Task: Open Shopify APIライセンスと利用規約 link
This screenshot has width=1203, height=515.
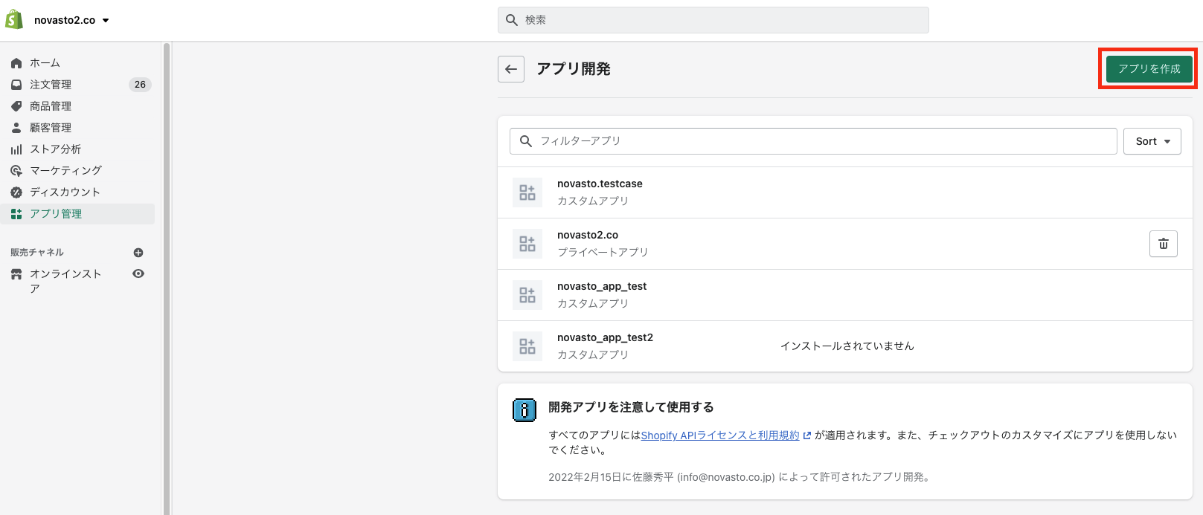Action: click(720, 435)
